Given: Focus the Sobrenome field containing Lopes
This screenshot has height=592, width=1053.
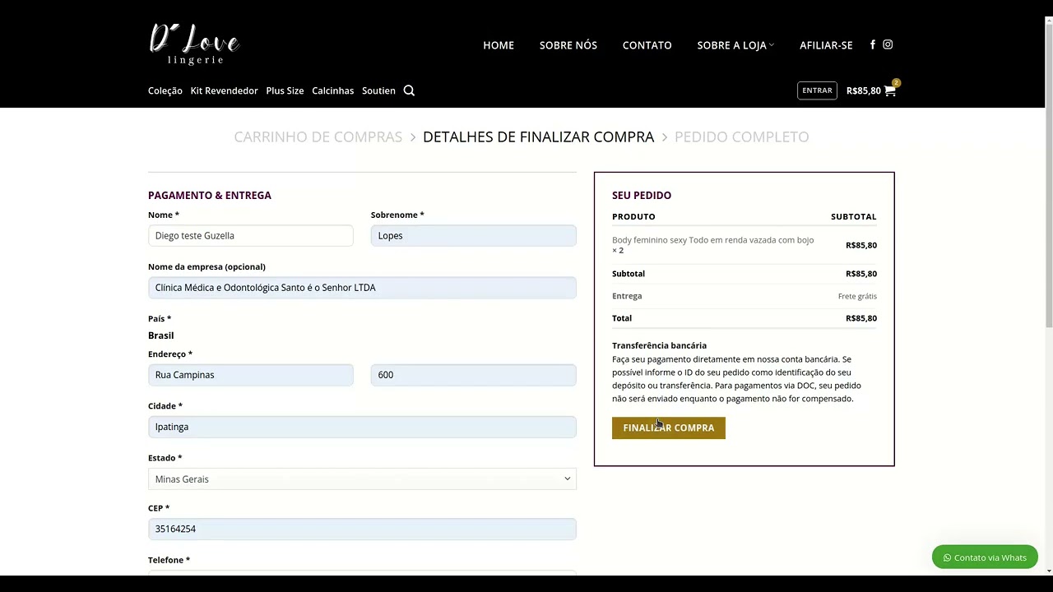Looking at the screenshot, I should 474,235.
